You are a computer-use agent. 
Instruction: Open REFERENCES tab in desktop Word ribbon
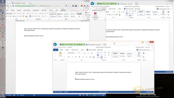(x=36, y=10)
